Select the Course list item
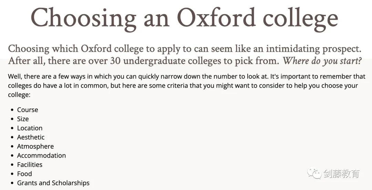Screen dimensions: 372x190 [x=28, y=110]
